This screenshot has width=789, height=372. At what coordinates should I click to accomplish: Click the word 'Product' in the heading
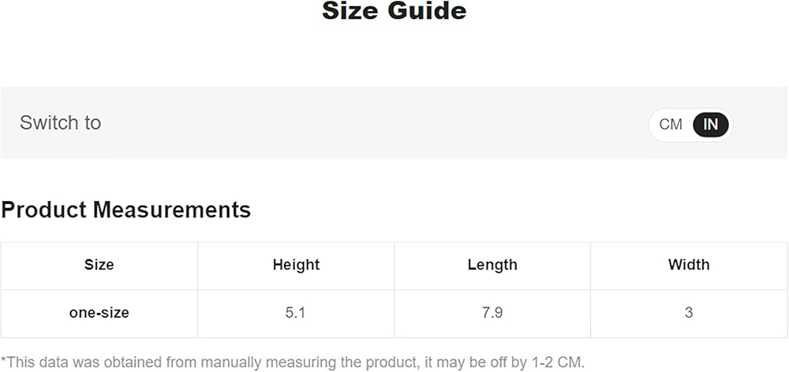[x=45, y=210]
